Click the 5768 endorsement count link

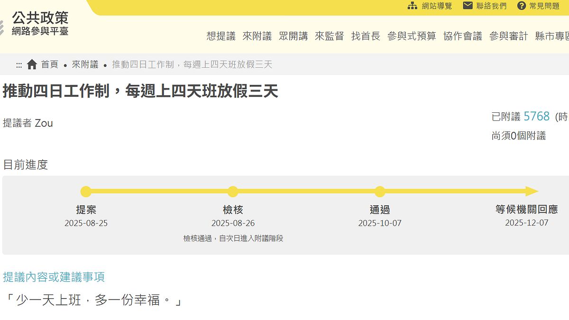[536, 116]
